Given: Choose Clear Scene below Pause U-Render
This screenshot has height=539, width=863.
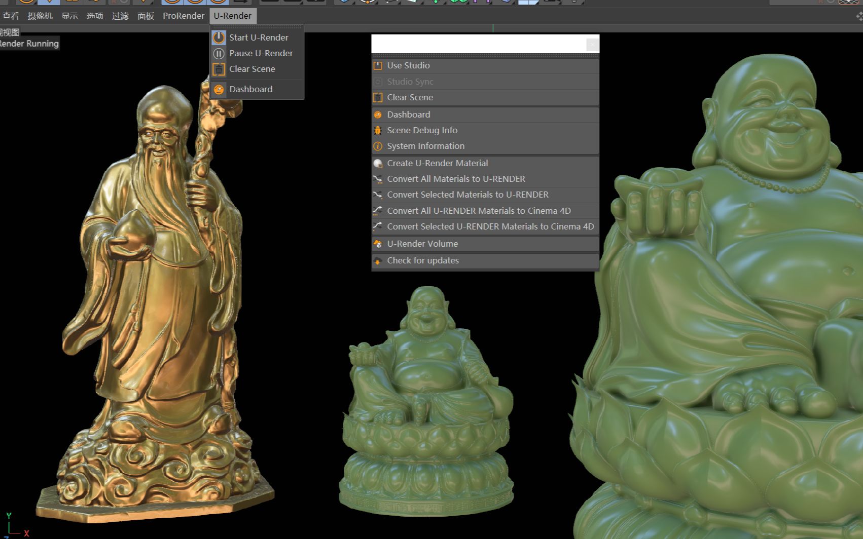Looking at the screenshot, I should coord(258,69).
